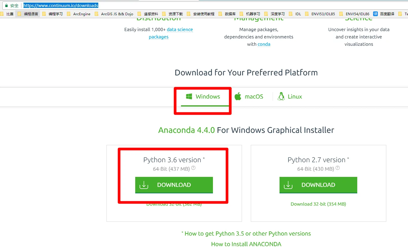Click help icon beside 64-Bit (437 MB)
Viewport: 408px width, 247px height.
[x=193, y=168]
